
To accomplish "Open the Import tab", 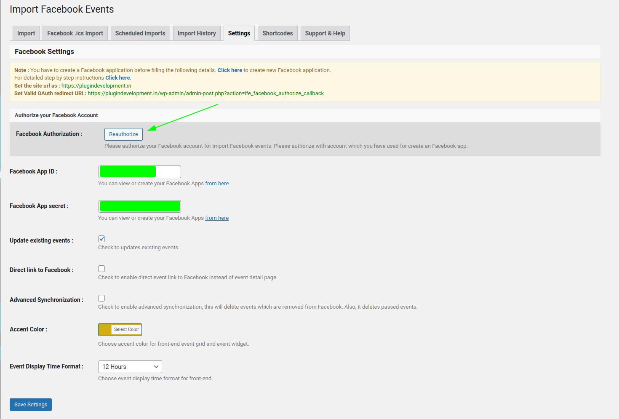I will pyautogui.click(x=26, y=33).
